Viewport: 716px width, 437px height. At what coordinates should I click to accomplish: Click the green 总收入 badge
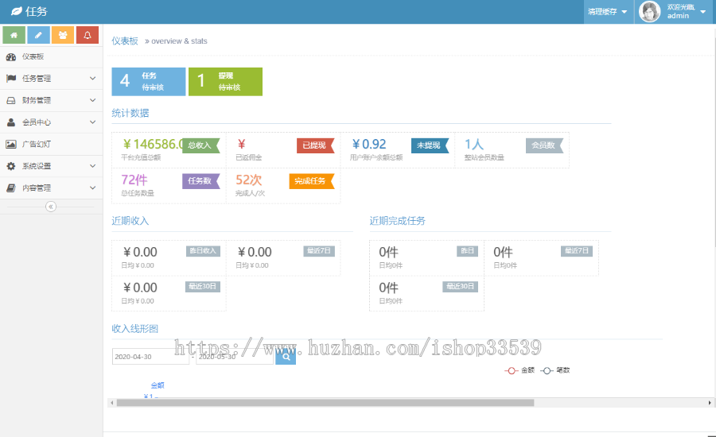tap(201, 145)
